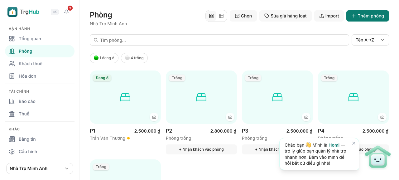399x180 pixels.
Task: Click the camera icon on room P1
Action: tap(154, 117)
